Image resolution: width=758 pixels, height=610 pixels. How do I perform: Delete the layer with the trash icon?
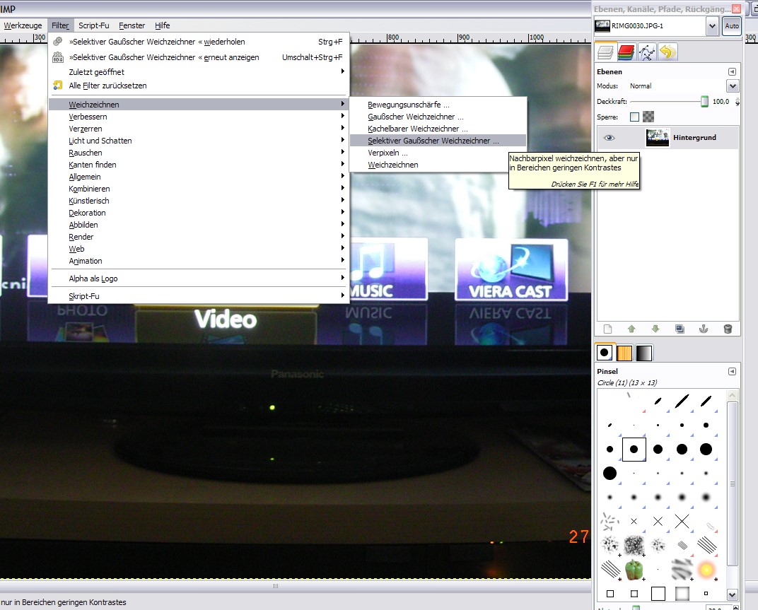(x=728, y=329)
